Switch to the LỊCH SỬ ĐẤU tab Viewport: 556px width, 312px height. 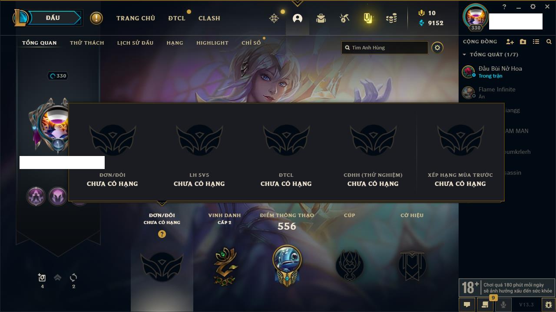coord(135,43)
